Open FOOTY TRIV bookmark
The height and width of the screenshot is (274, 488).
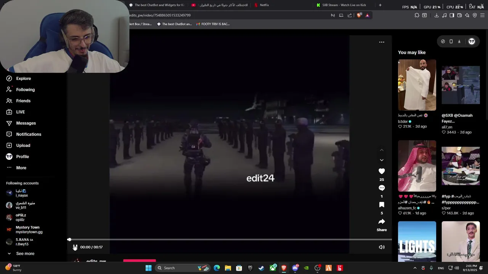click(213, 24)
